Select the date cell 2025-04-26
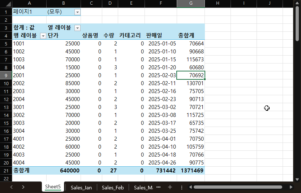 161,163
